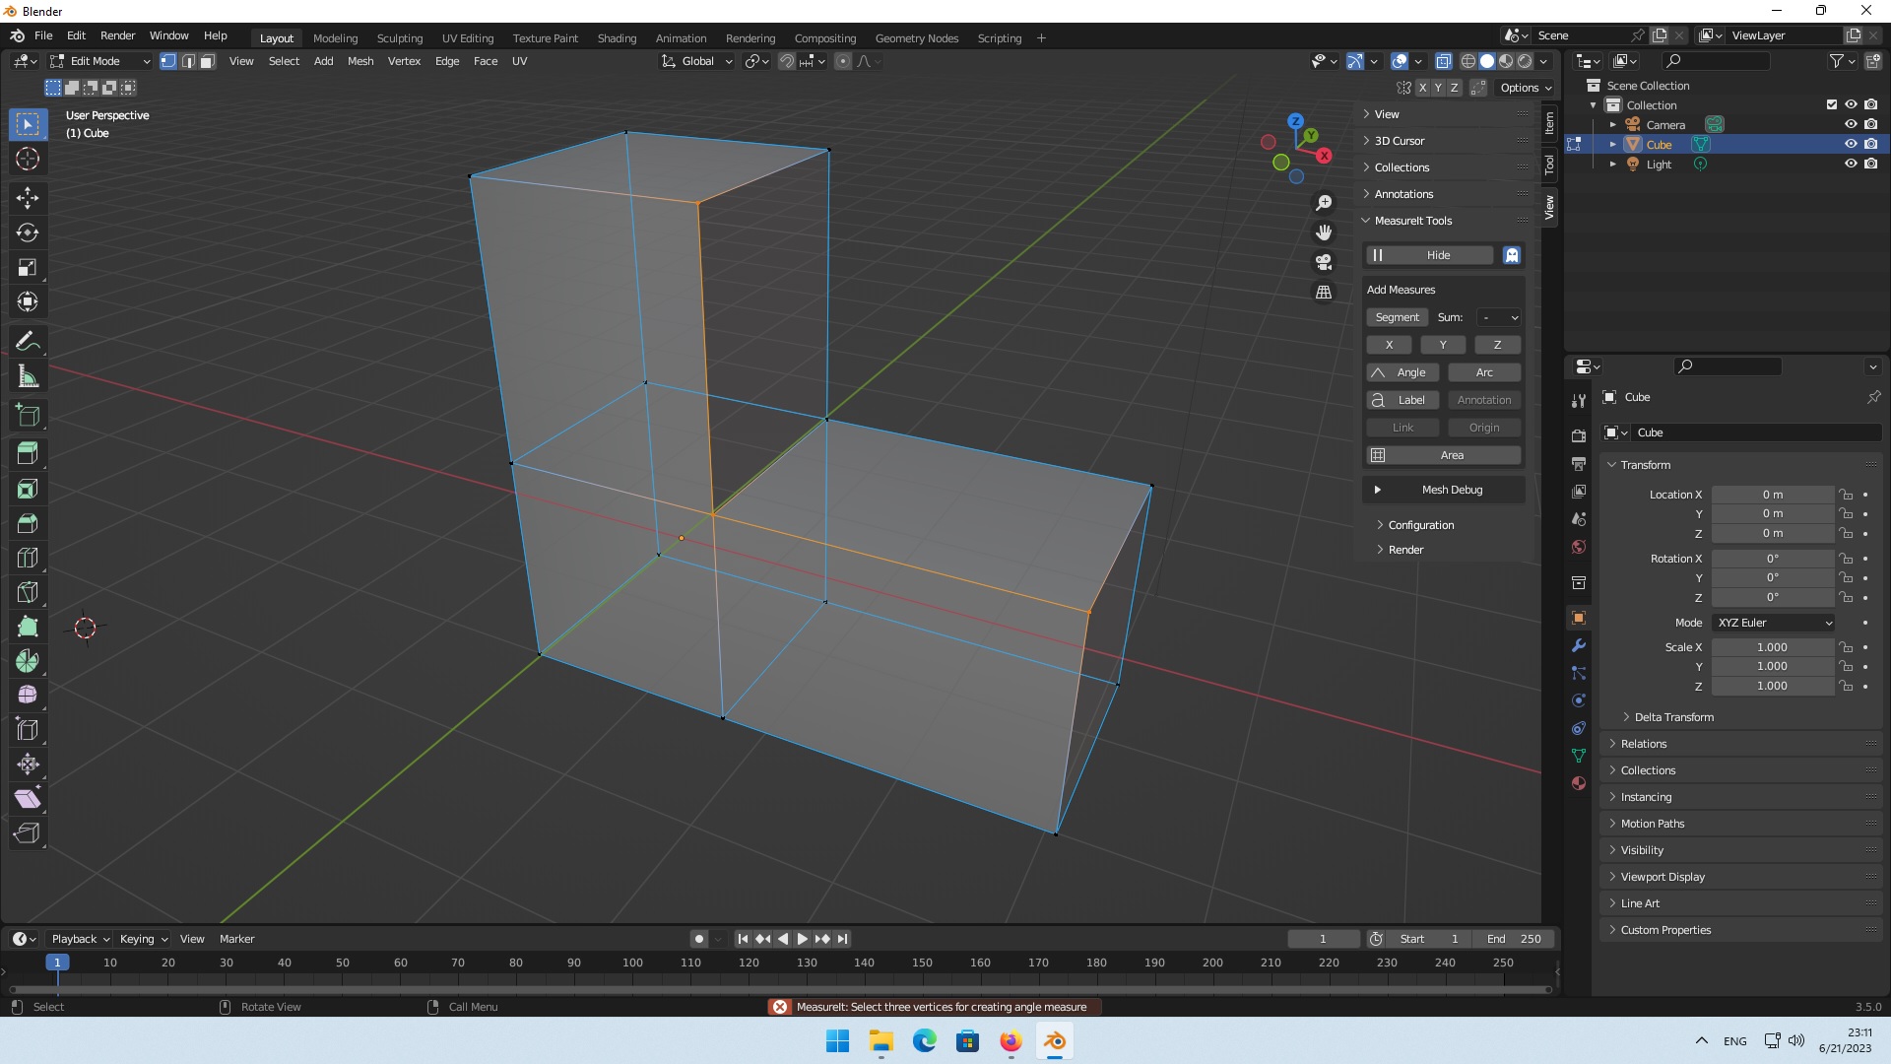Click the pan view hand icon
This screenshot has height=1064, width=1891.
point(1324,233)
